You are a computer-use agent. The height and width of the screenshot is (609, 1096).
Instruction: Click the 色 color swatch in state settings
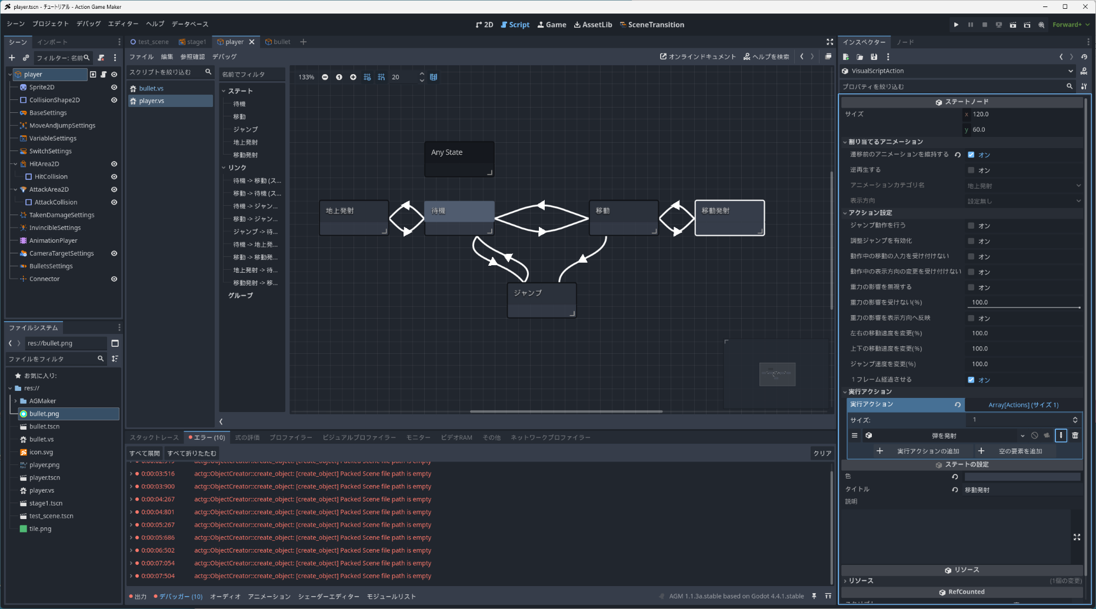[1022, 477]
